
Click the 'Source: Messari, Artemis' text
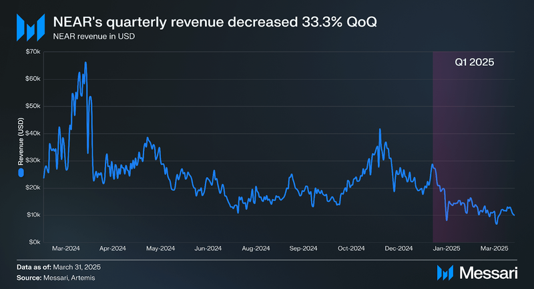click(x=56, y=278)
